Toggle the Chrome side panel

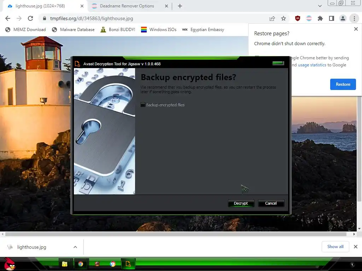pos(332,18)
